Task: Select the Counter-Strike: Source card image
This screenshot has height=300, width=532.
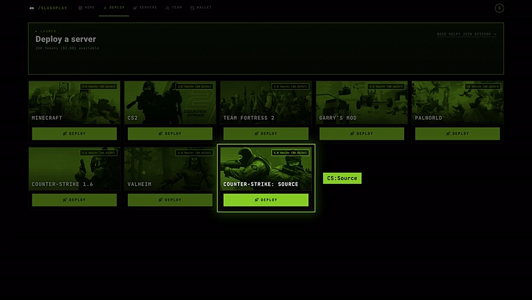Action: pyautogui.click(x=266, y=169)
